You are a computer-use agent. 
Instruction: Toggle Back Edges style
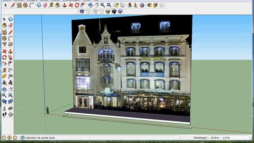point(88,12)
